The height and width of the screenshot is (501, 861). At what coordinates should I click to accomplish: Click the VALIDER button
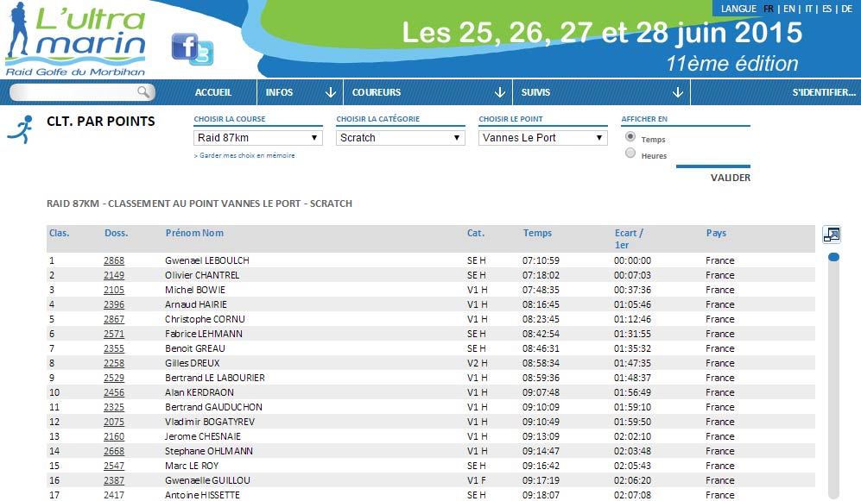coord(730,178)
